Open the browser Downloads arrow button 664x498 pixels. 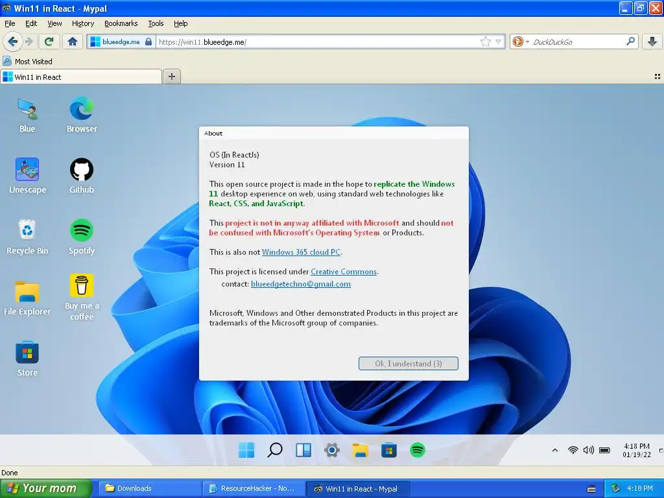pos(652,41)
